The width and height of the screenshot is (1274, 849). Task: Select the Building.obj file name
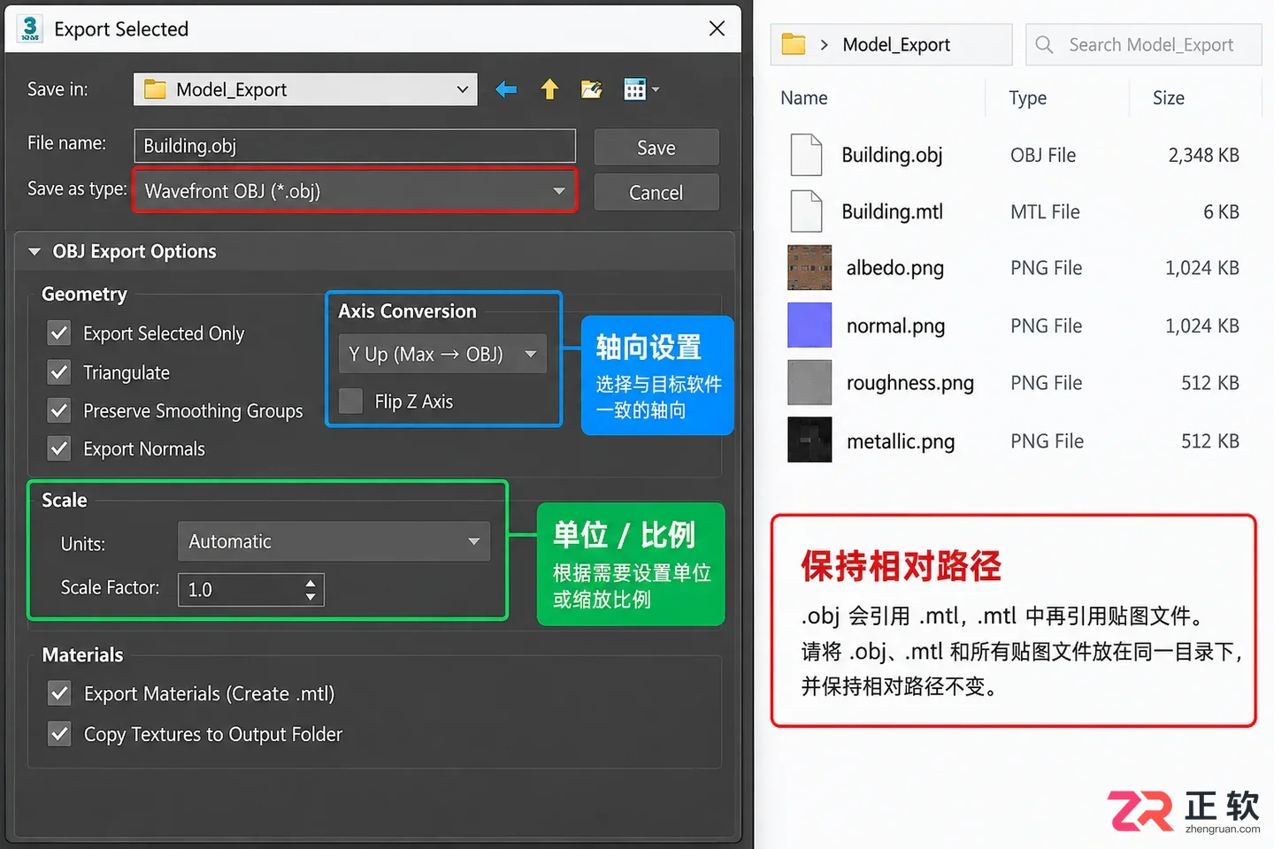point(892,156)
